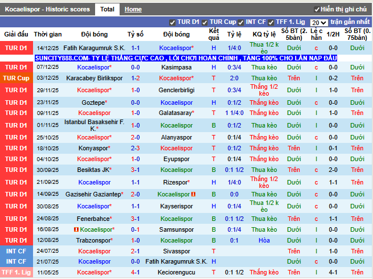Click the 'Tỷ lệ' column header
373x279 pixels.
pos(234,35)
